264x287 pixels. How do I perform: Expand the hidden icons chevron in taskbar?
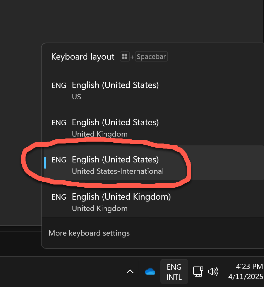pos(130,271)
